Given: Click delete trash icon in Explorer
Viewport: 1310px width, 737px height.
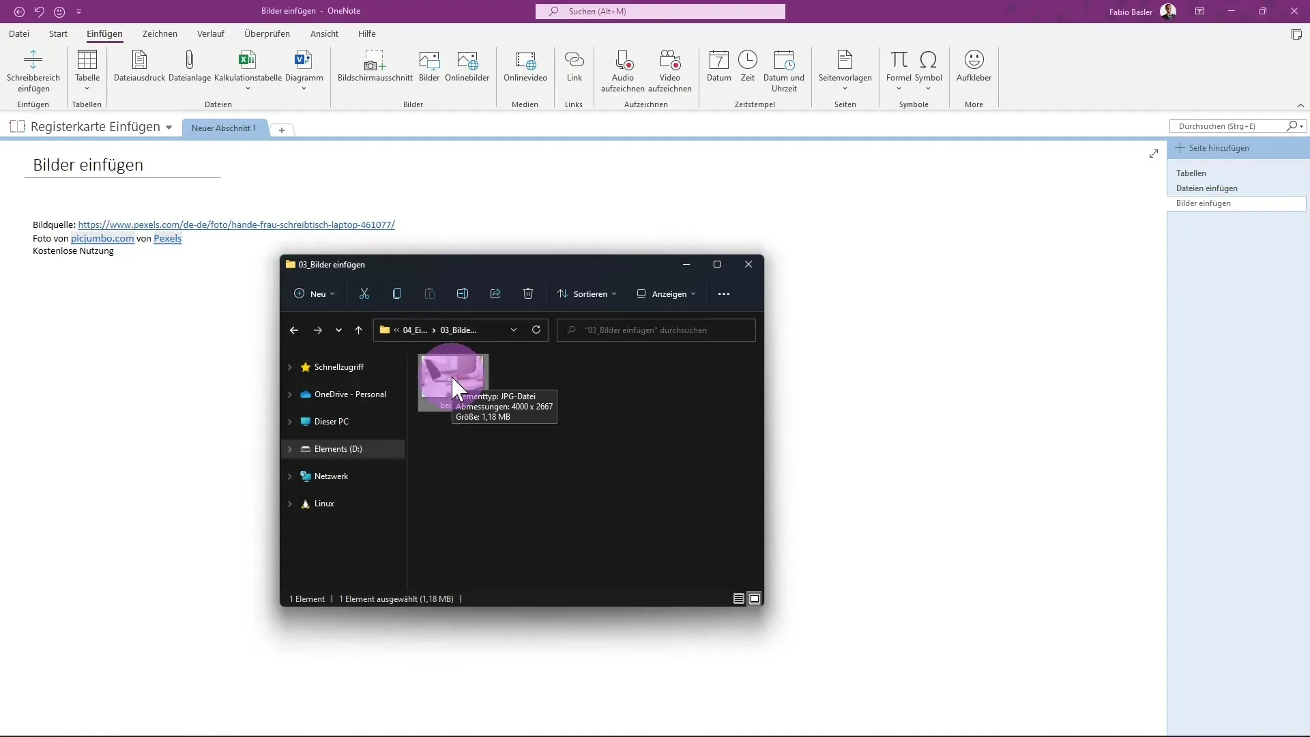Looking at the screenshot, I should point(528,294).
